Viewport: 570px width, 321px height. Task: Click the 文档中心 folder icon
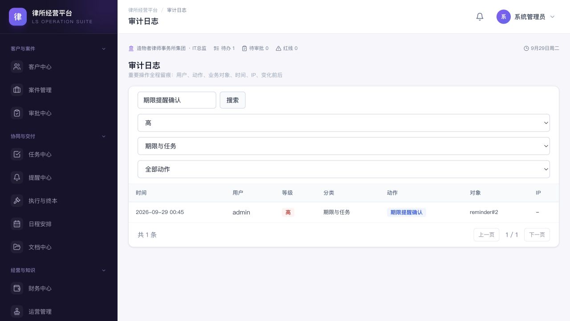click(x=17, y=247)
